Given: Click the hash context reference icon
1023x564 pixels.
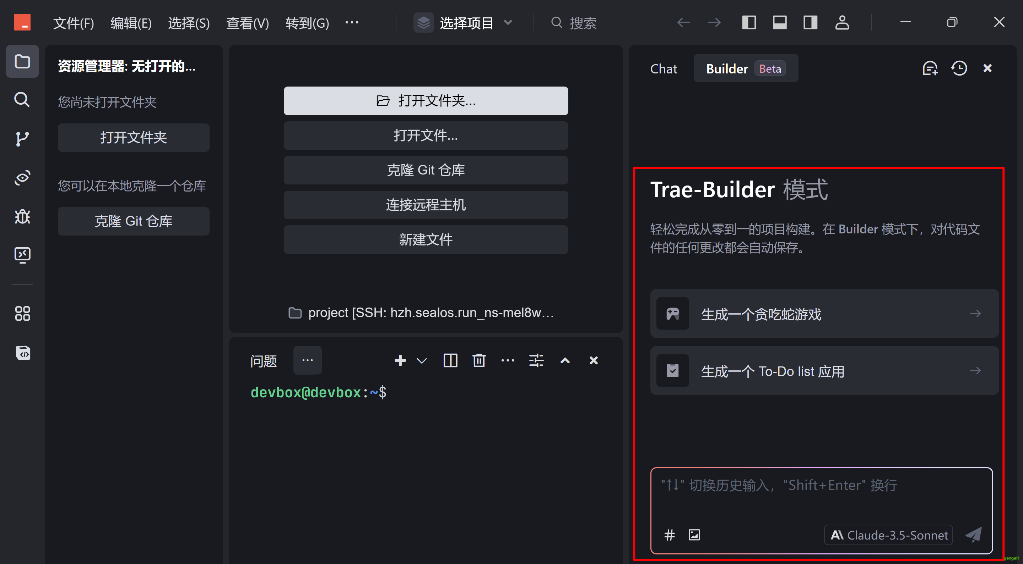Looking at the screenshot, I should 670,535.
